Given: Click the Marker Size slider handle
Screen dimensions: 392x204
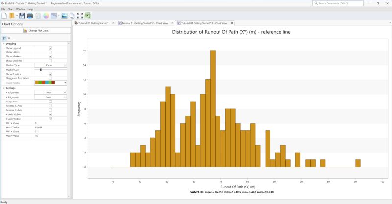Looking at the screenshot, I should point(41,70).
